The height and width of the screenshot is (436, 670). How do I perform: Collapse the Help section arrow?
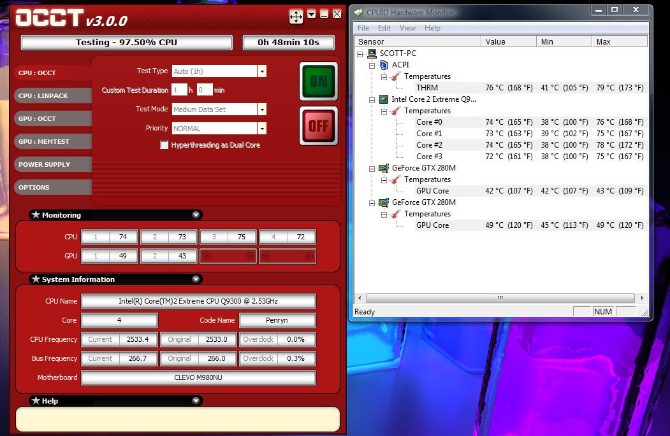(x=196, y=400)
